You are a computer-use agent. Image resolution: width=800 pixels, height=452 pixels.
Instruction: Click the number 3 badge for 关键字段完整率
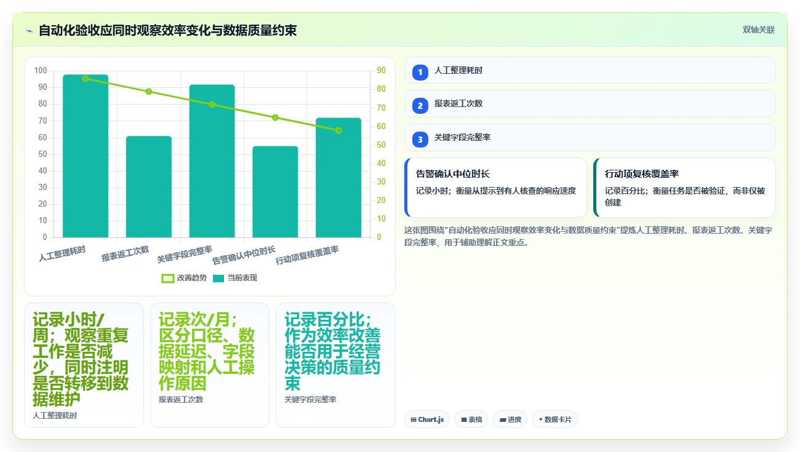(420, 140)
